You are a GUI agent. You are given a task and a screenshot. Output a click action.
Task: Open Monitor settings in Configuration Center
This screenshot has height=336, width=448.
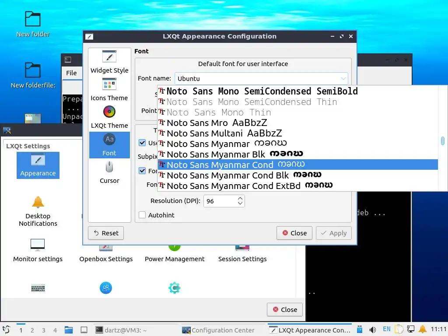click(38, 250)
